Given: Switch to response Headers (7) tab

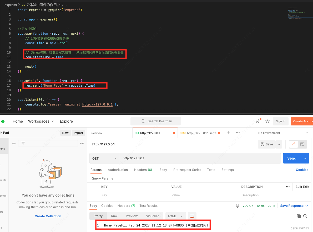Looking at the screenshot, I should point(126,206).
